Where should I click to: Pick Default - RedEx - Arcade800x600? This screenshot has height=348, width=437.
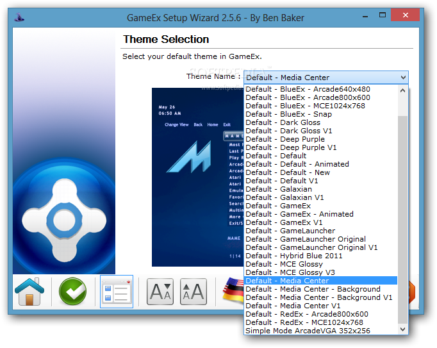point(320,314)
